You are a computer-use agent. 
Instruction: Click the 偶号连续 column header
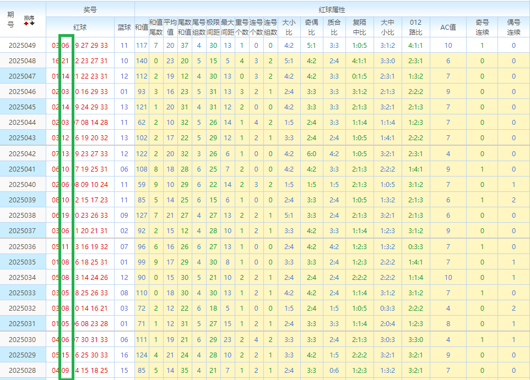click(x=513, y=27)
